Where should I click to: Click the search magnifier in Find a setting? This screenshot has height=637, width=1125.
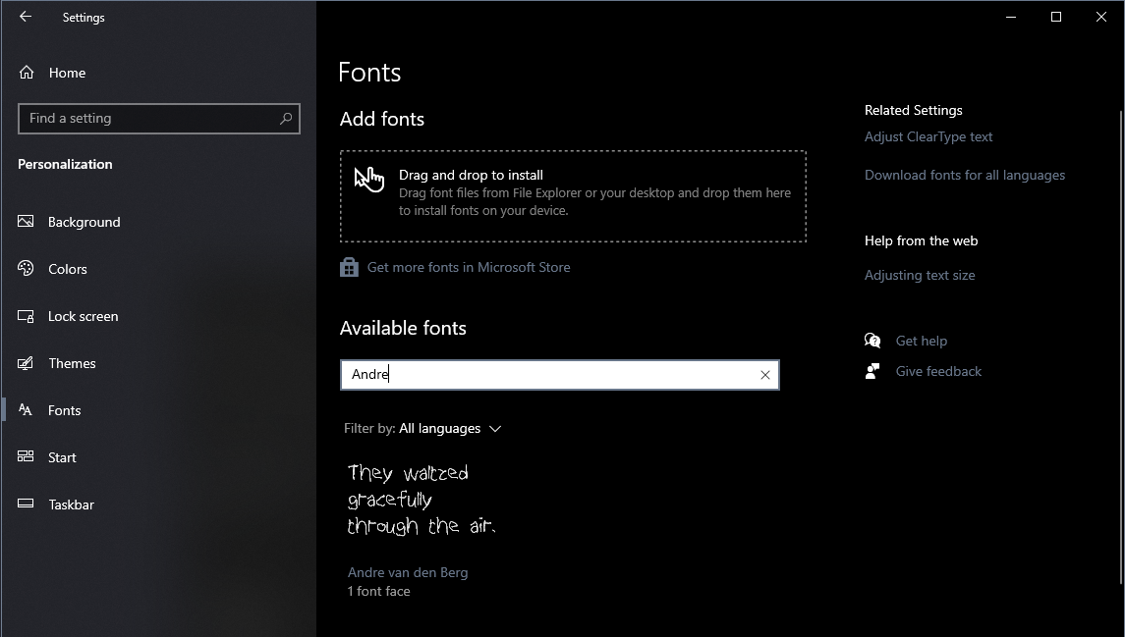286,119
